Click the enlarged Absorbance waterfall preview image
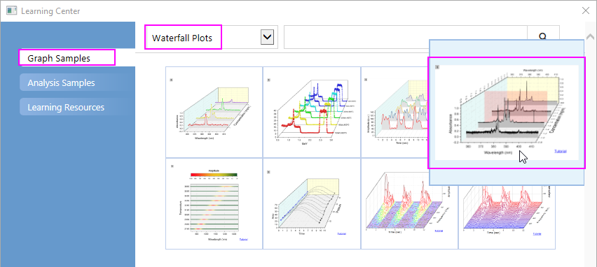Screen dimensions: 597x267 (x=507, y=113)
